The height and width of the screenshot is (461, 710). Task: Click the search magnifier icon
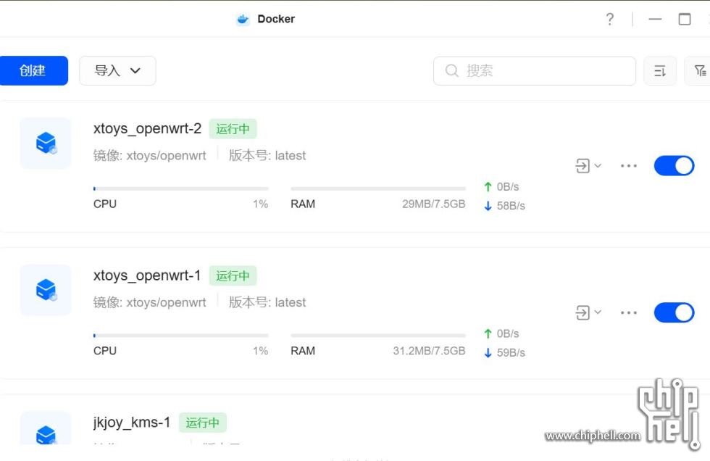pos(451,70)
